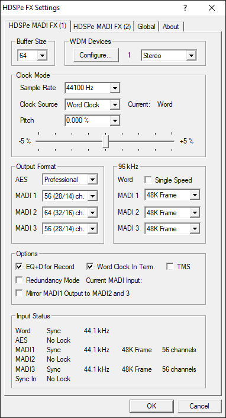Click the MADI1 56 channels status text
This screenshot has height=418, width=226.
click(179, 350)
